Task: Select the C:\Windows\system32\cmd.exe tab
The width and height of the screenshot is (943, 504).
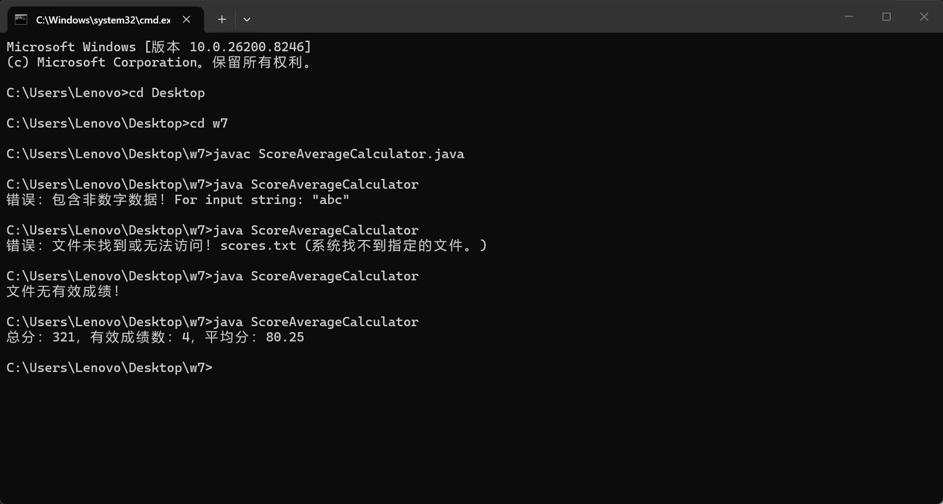Action: click(x=103, y=20)
